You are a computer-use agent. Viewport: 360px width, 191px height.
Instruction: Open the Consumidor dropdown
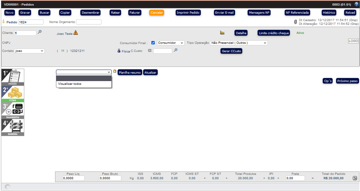[171, 43]
